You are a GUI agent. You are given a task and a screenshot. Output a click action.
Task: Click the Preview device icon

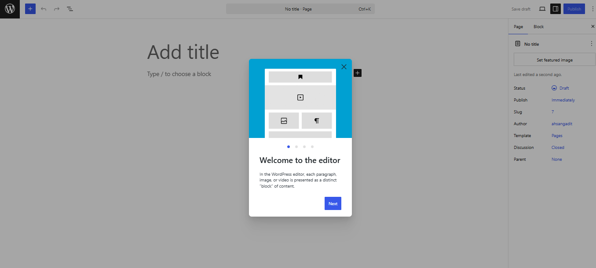542,9
